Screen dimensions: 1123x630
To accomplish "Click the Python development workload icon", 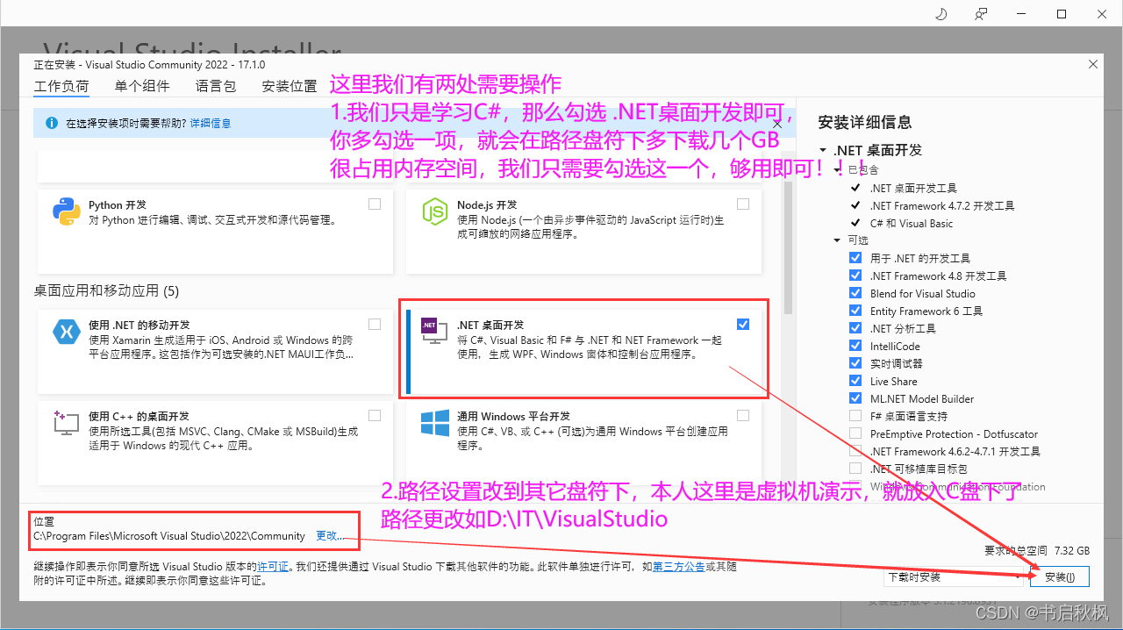I will 67,211.
